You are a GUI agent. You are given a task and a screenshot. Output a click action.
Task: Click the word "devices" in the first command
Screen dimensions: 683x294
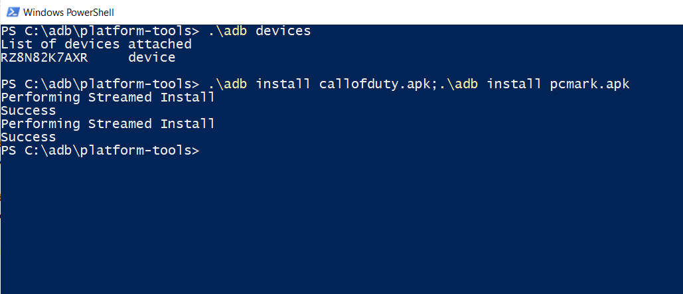[283, 31]
